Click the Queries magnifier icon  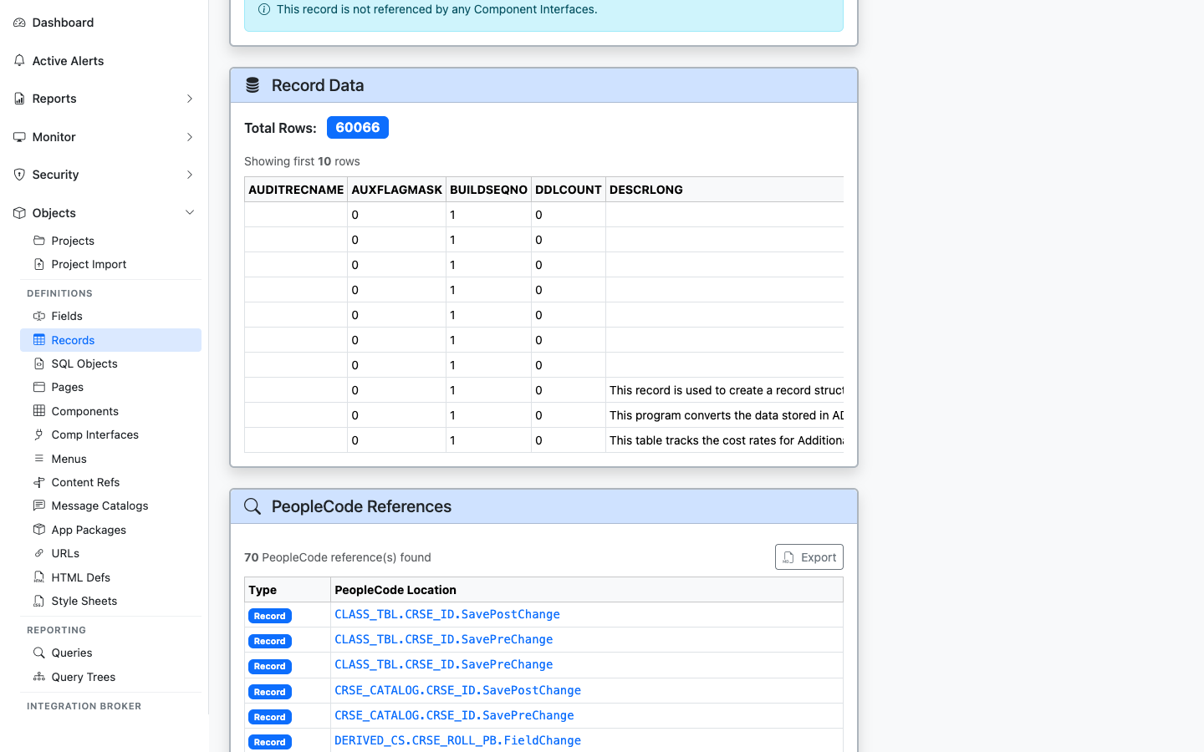click(39, 653)
